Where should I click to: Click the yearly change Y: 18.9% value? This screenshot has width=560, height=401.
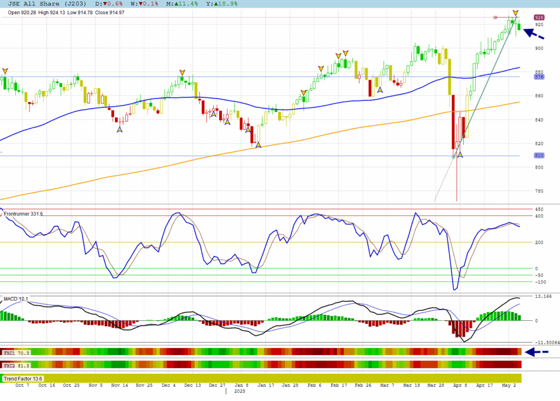point(221,4)
